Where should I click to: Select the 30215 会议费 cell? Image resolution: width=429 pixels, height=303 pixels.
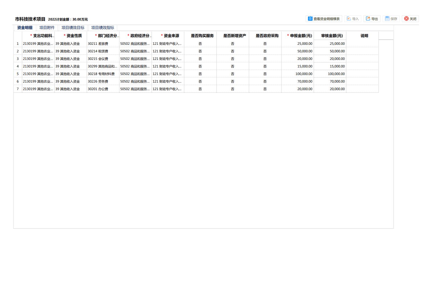pyautogui.click(x=103, y=59)
